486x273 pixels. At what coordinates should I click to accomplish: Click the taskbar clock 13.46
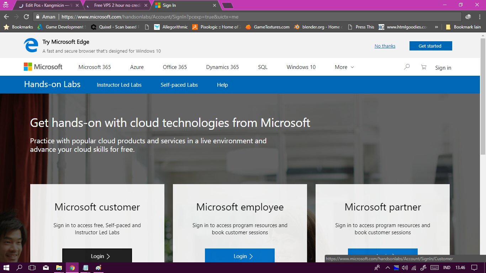pos(460,268)
